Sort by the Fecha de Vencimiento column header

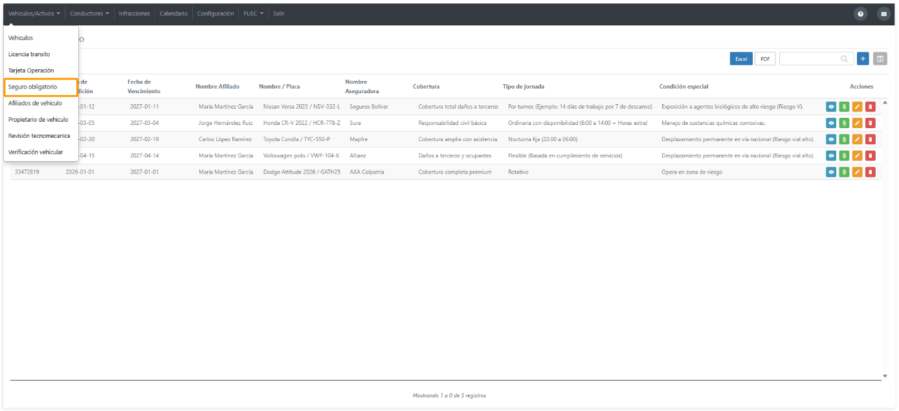pos(144,87)
